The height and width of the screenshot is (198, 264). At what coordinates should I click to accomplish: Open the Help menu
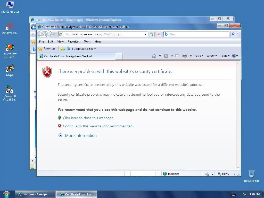(98, 42)
